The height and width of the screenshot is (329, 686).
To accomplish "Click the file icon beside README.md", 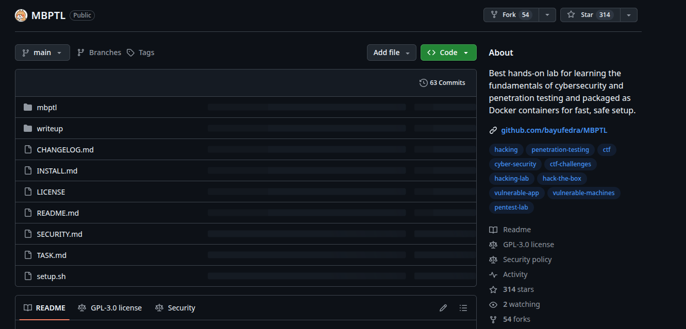I will coord(28,213).
